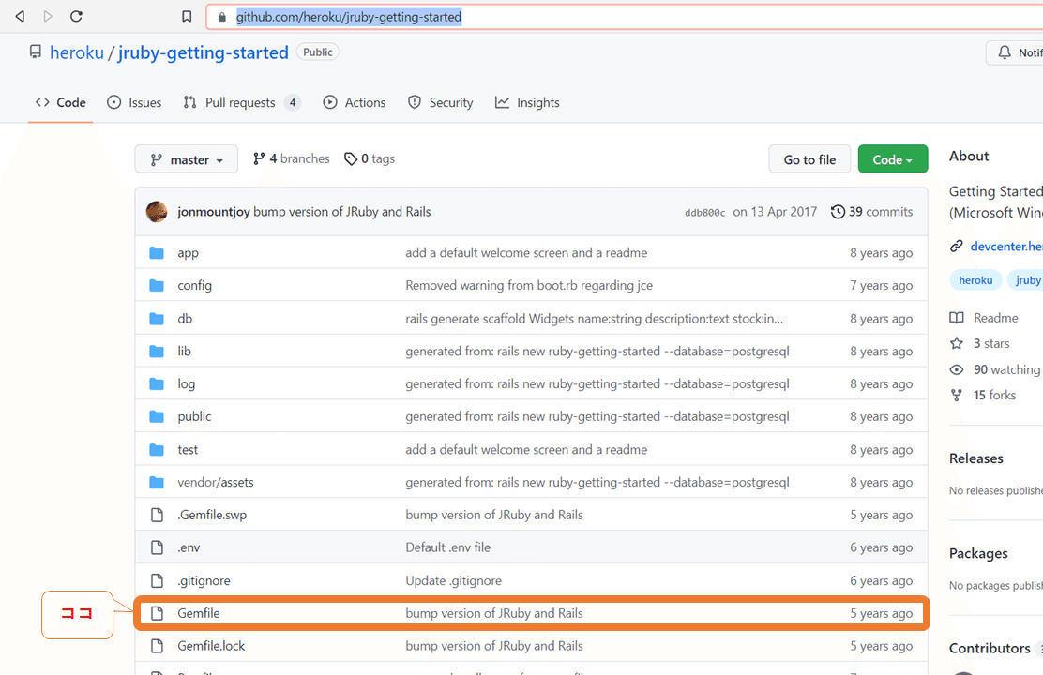The image size is (1043, 675).
Task: Open the lib folder
Action: [184, 352]
